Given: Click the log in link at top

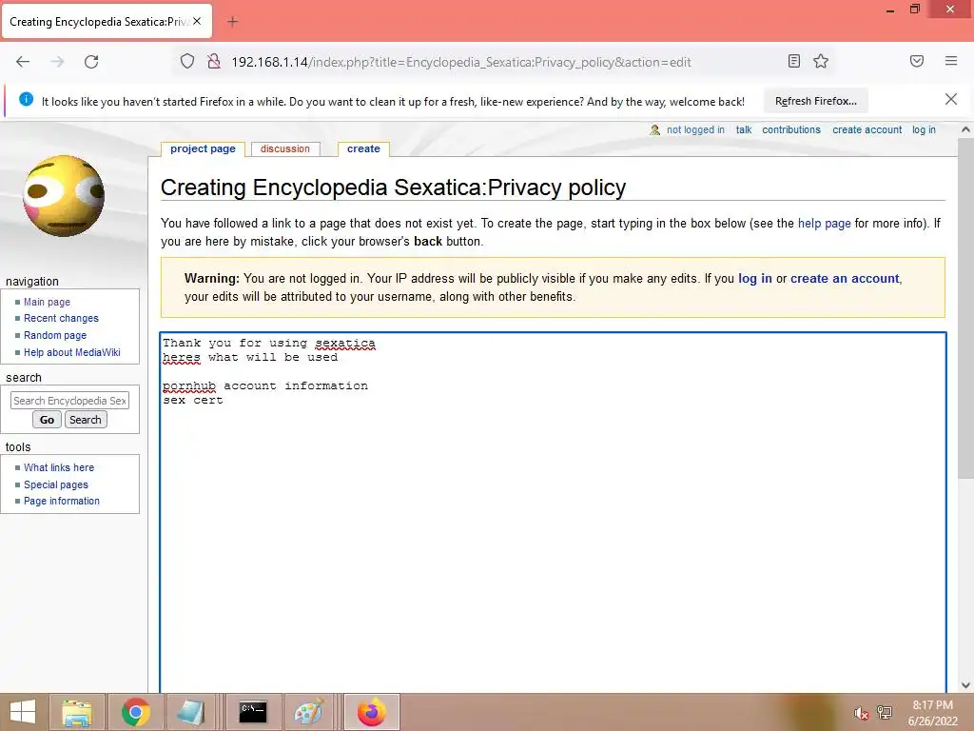Looking at the screenshot, I should 924,129.
